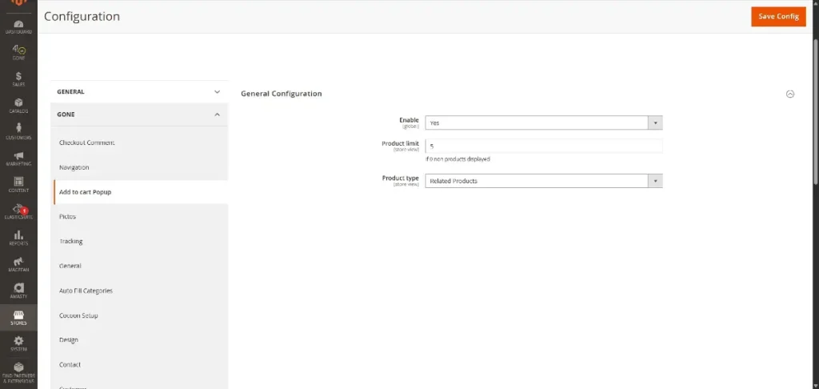The width and height of the screenshot is (819, 389).
Task: Open the Marketing sidebar menu
Action: point(18,158)
